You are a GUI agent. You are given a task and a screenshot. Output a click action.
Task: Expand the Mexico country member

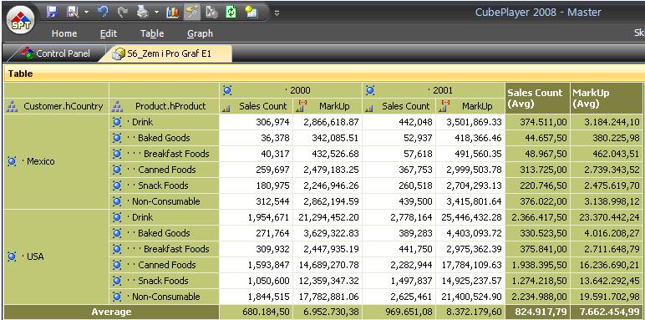[12, 161]
